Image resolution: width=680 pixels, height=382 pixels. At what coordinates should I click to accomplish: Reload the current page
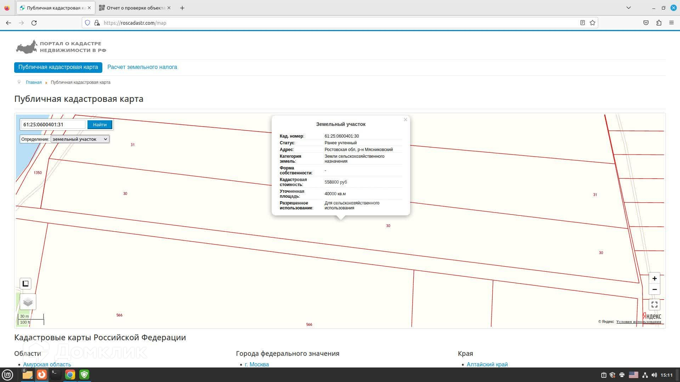tap(34, 23)
